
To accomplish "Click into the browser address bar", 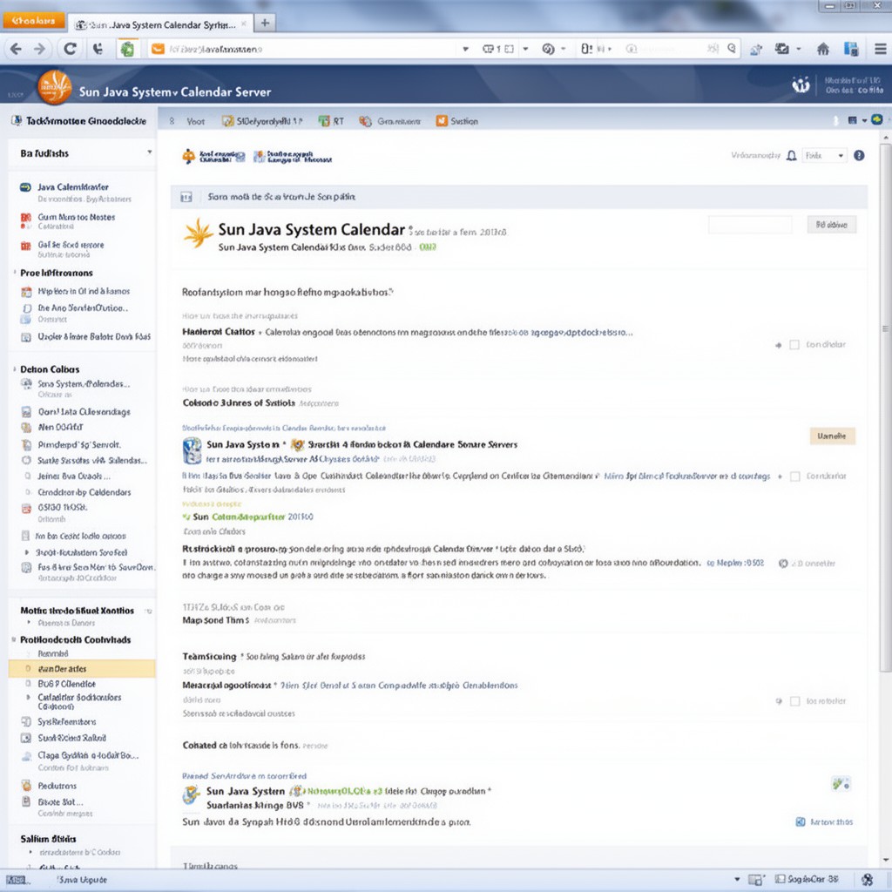I will 307,49.
